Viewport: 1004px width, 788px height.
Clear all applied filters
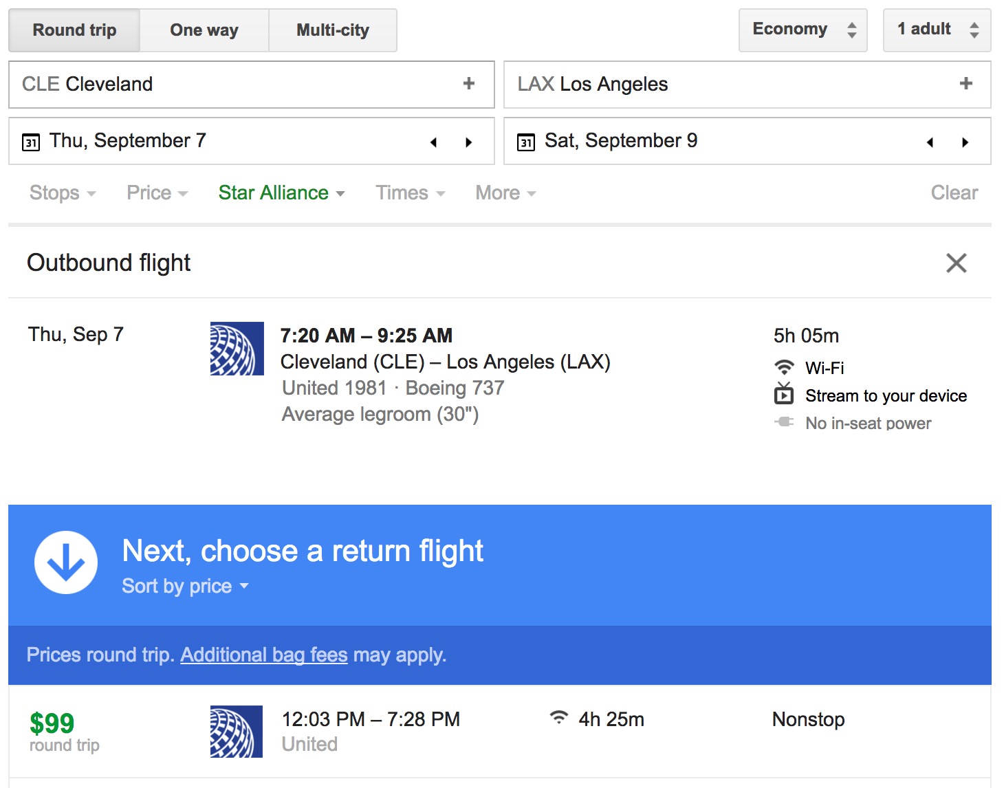pyautogui.click(x=954, y=193)
